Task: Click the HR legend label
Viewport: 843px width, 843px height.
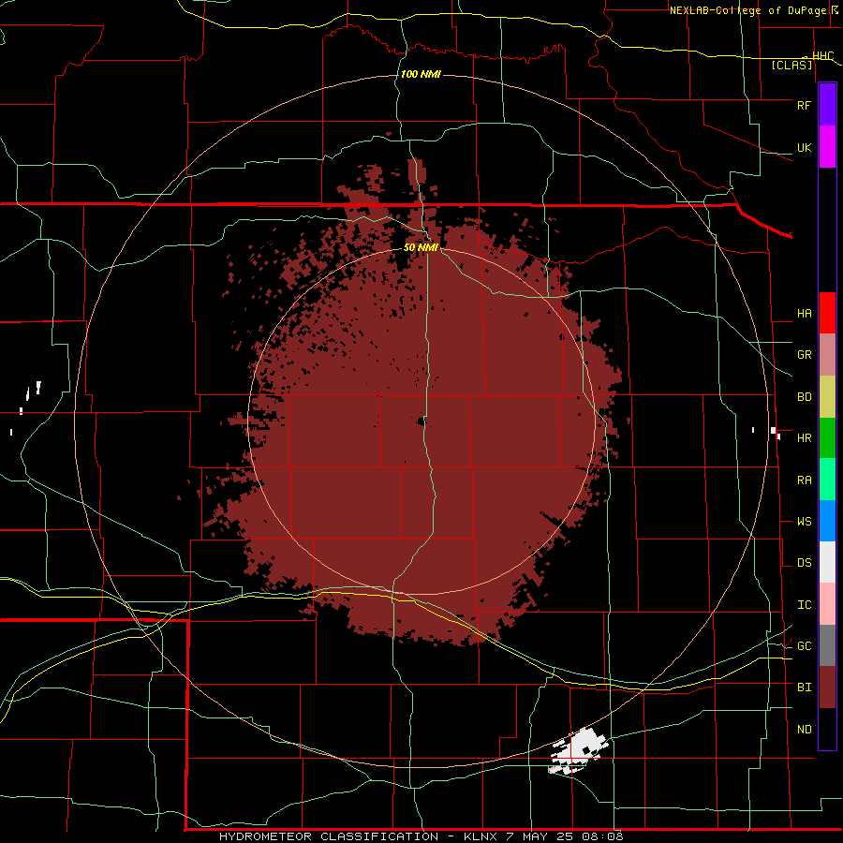Action: pyautogui.click(x=804, y=437)
